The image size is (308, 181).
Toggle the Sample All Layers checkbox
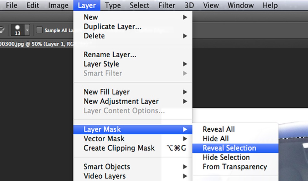coord(39,30)
